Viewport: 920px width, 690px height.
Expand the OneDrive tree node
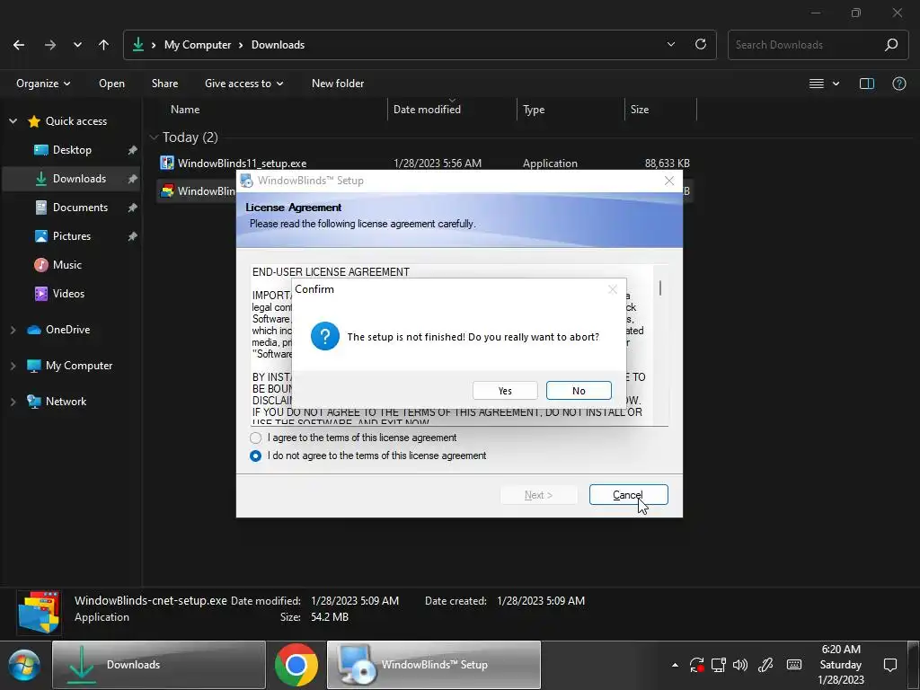tap(13, 330)
